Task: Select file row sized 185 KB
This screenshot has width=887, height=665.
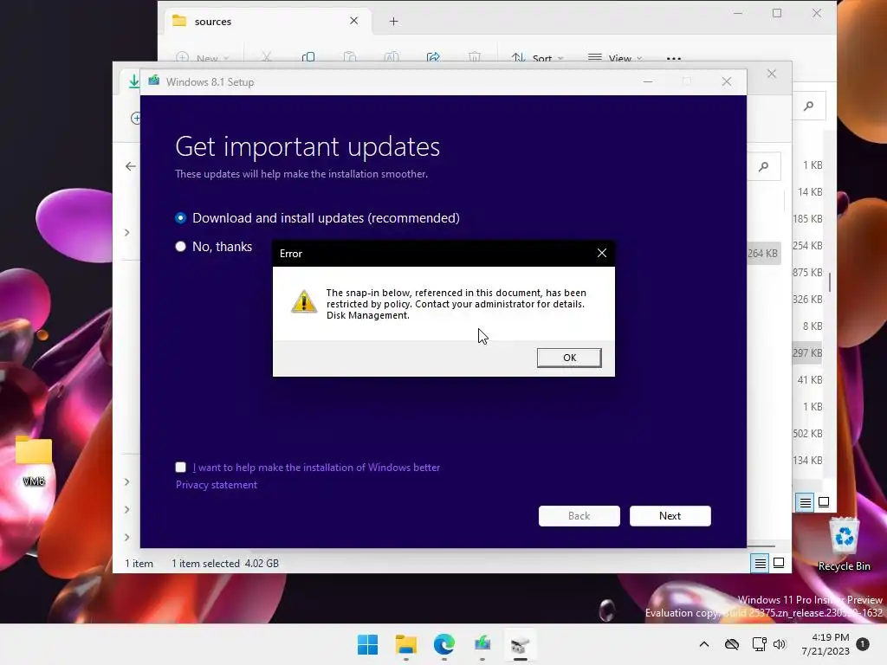Action: (x=806, y=219)
